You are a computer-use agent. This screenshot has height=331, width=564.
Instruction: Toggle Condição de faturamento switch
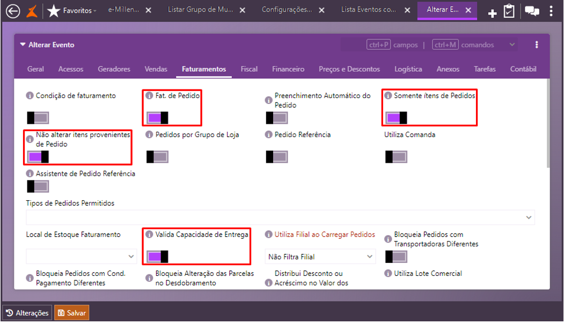click(x=38, y=118)
